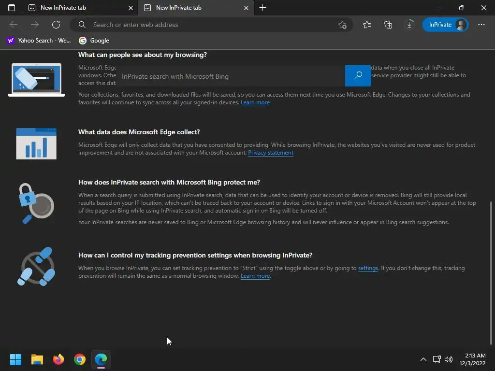Image resolution: width=495 pixels, height=371 pixels.
Task: Click heading How does InPrivate search protect me?
Action: click(x=169, y=182)
